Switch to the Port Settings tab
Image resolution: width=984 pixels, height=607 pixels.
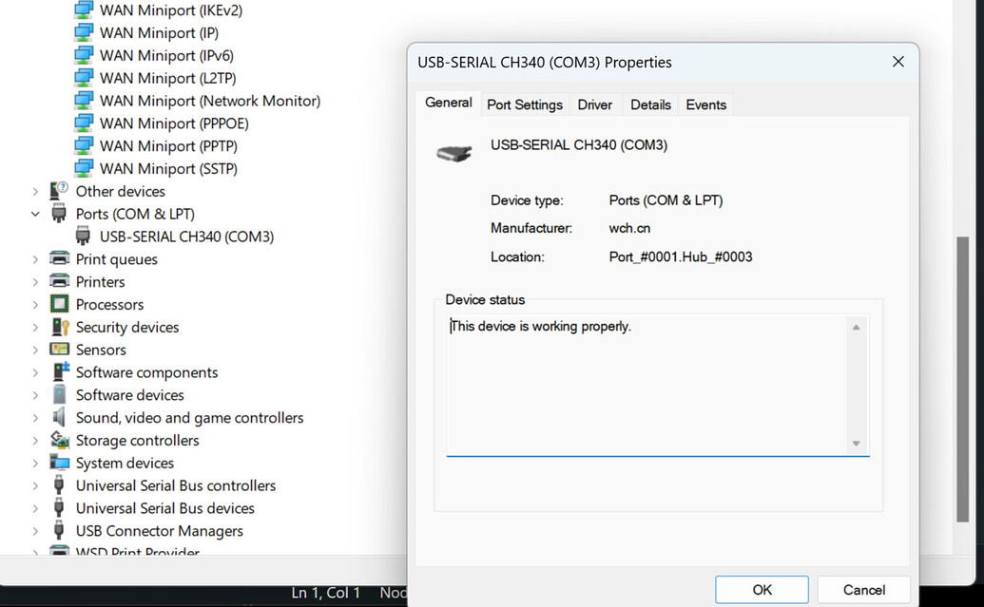click(524, 104)
